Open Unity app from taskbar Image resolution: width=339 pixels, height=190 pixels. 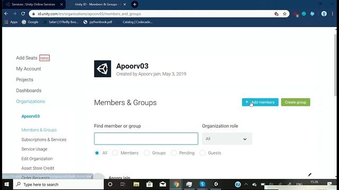point(216,184)
